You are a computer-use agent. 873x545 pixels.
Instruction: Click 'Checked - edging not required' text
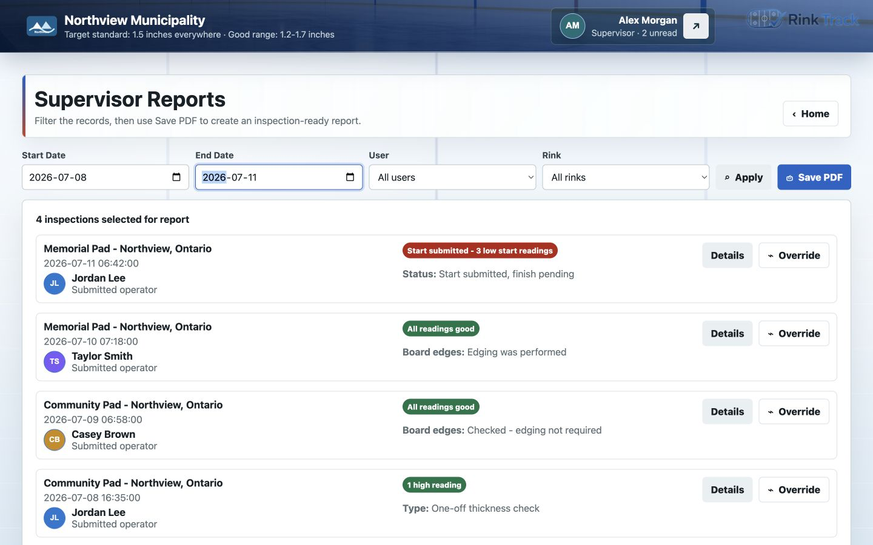[x=535, y=431]
